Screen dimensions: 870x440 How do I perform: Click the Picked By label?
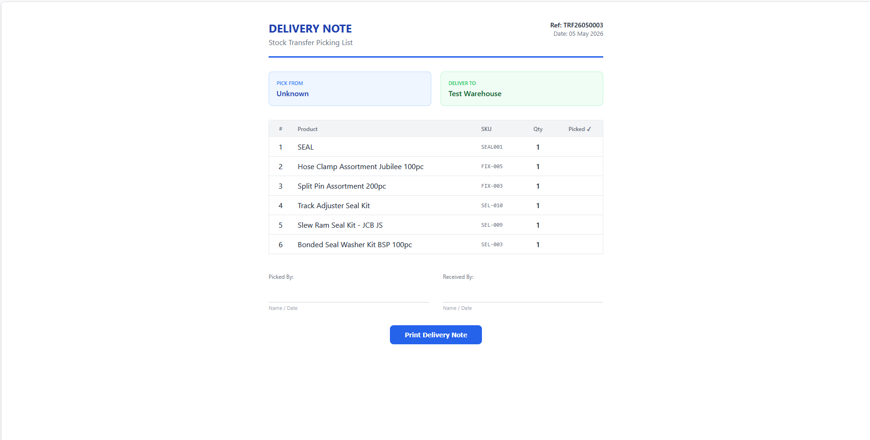pyautogui.click(x=281, y=277)
